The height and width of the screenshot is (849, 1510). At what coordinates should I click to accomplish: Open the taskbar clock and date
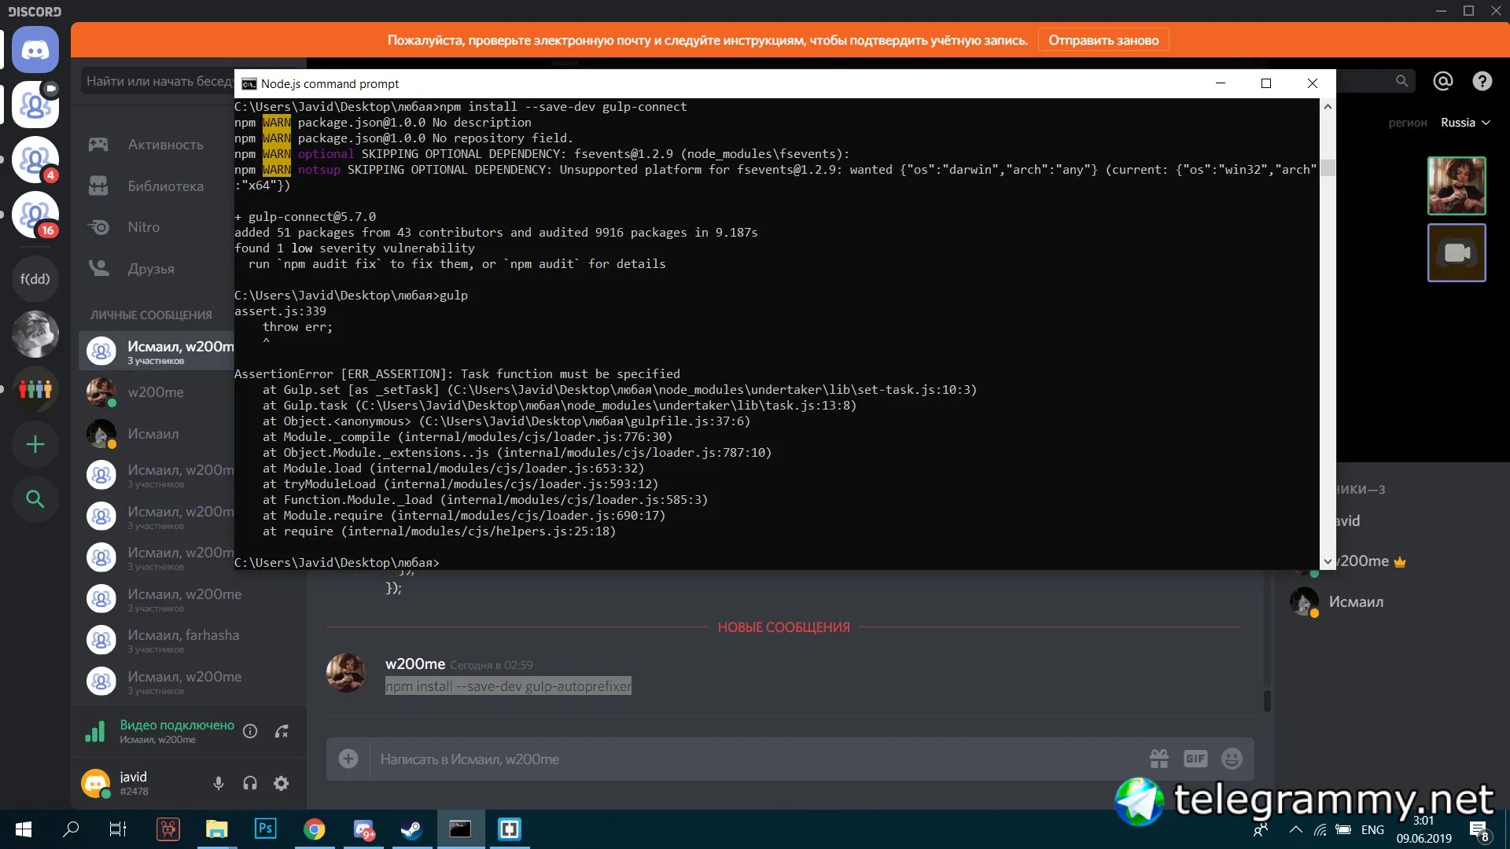1423,829
